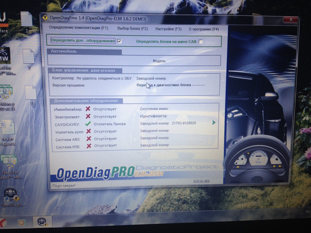Click Состояние иммо: label
Image resolution: width=311 pixels, height=233 pixels.
pos(154,109)
